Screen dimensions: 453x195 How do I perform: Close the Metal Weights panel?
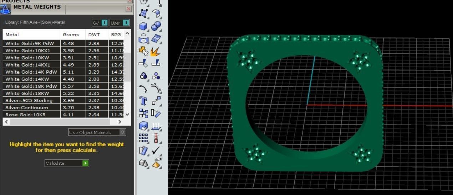click(x=129, y=9)
